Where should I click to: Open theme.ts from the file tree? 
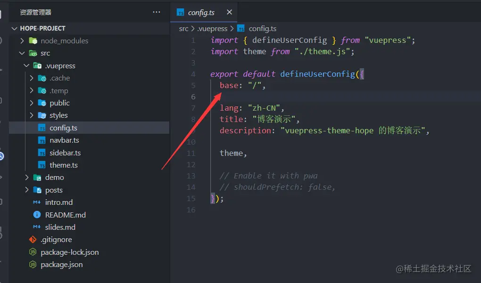coord(64,165)
